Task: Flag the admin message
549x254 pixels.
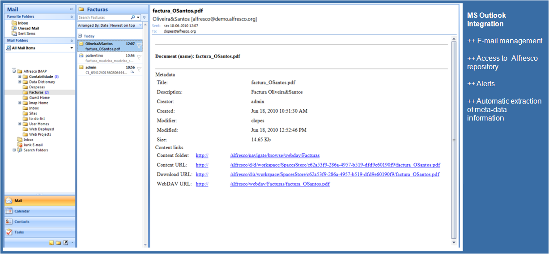Action: (x=139, y=69)
